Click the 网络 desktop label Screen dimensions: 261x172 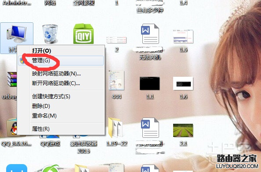pos(50,3)
